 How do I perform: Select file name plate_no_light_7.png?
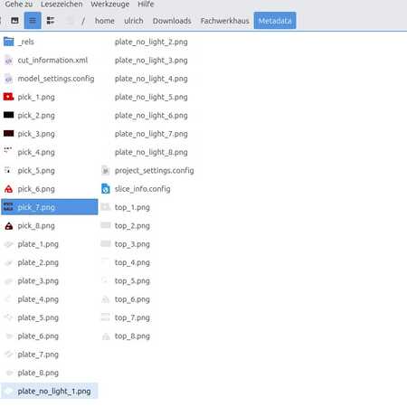click(151, 134)
